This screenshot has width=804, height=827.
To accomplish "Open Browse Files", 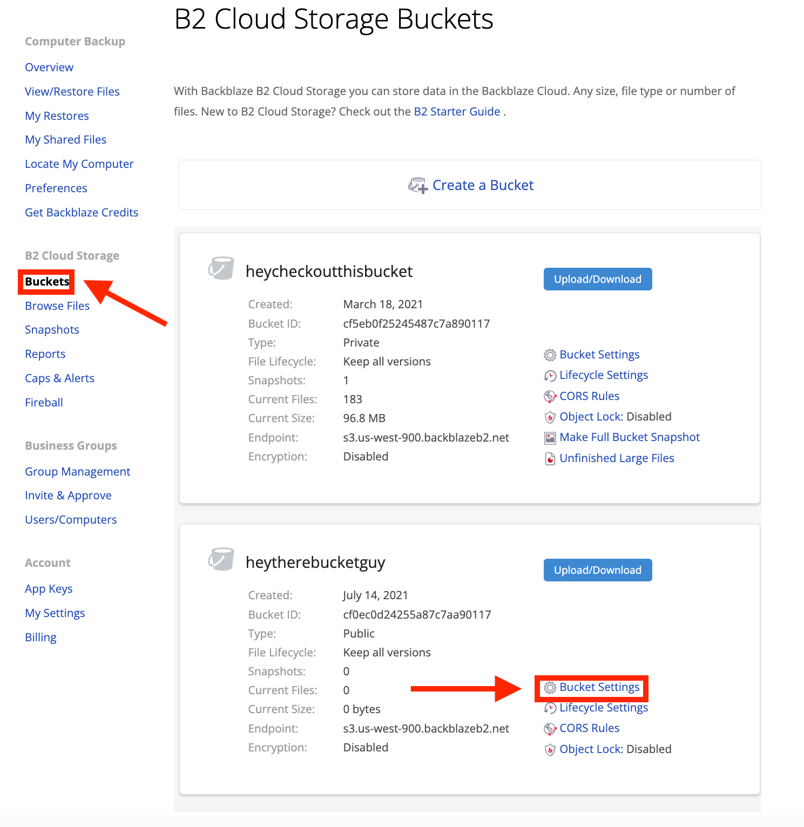I will pyautogui.click(x=57, y=306).
